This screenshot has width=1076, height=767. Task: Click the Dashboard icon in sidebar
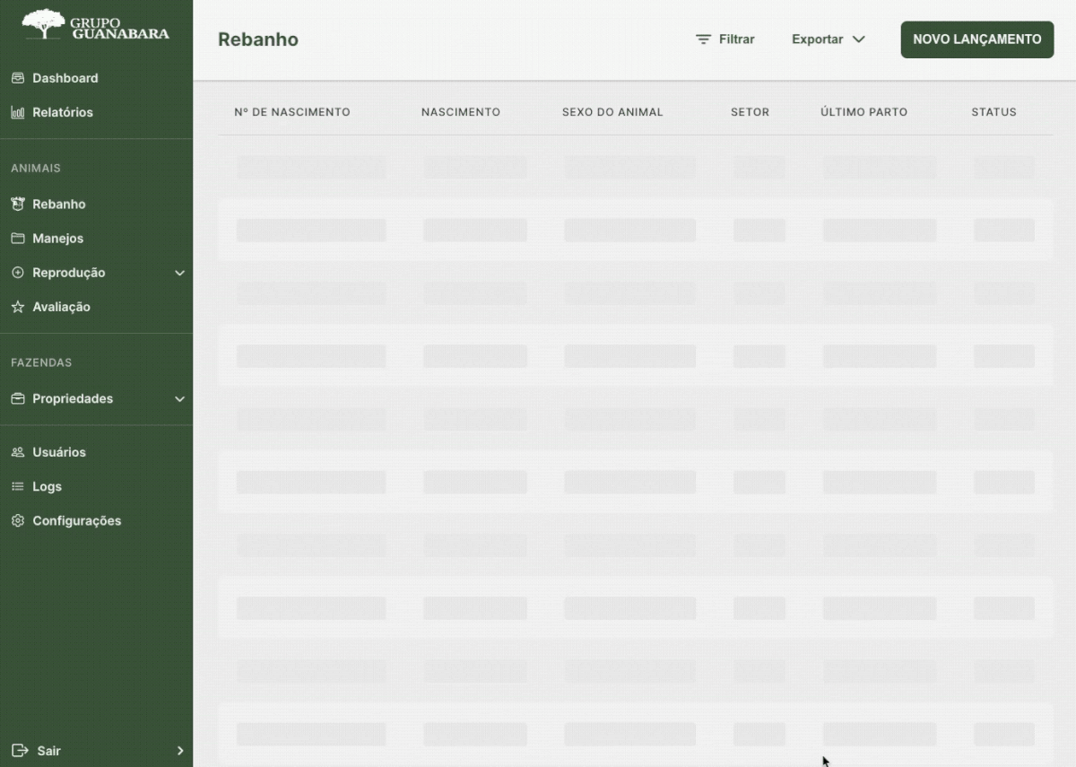coord(18,78)
